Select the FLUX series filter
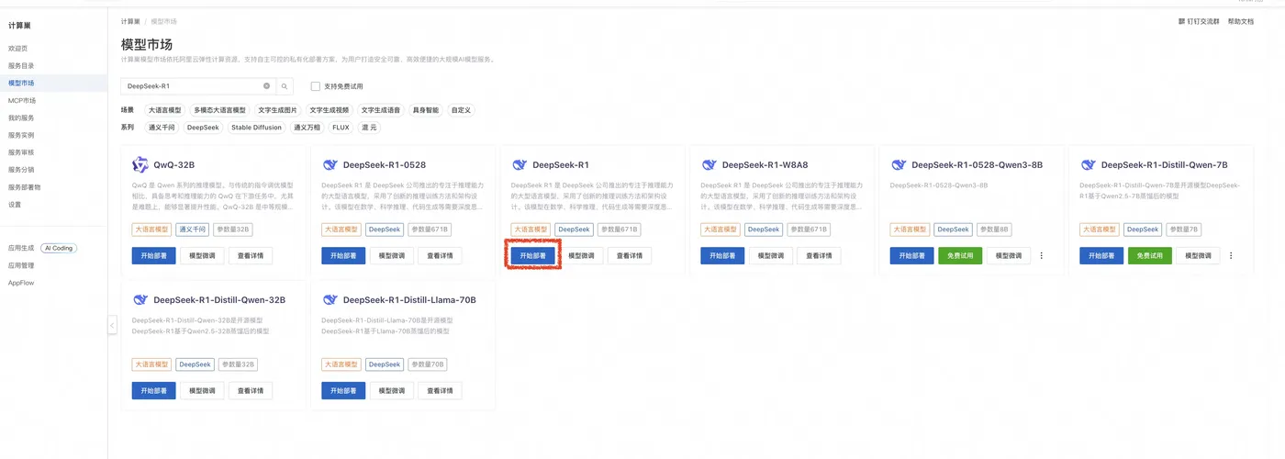This screenshot has height=459, width=1285. pos(341,128)
